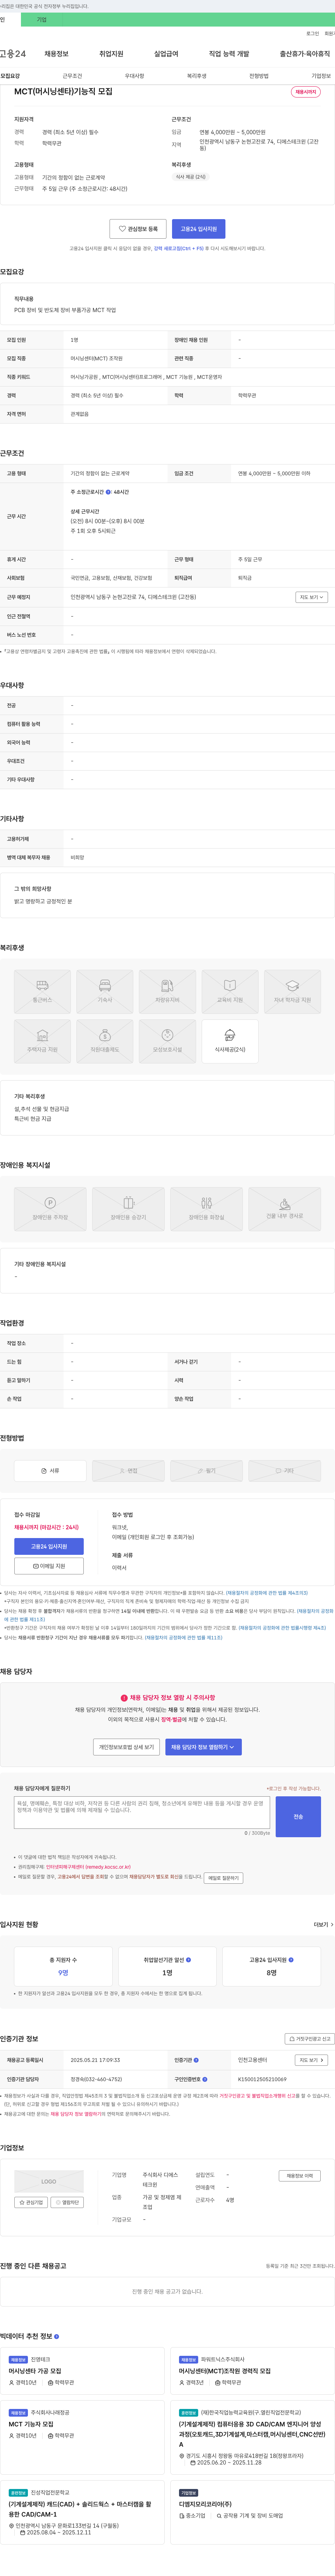The height and width of the screenshot is (2576, 335).
Task: Click the 관심정보 등록 heart button
Action: click(x=138, y=229)
